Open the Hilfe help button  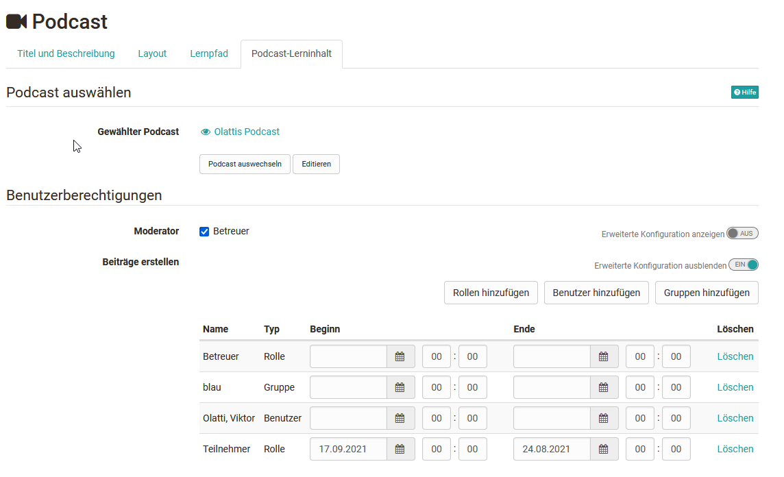pyautogui.click(x=745, y=93)
